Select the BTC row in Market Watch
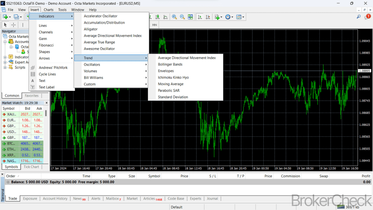The image size is (373, 210). [22, 143]
